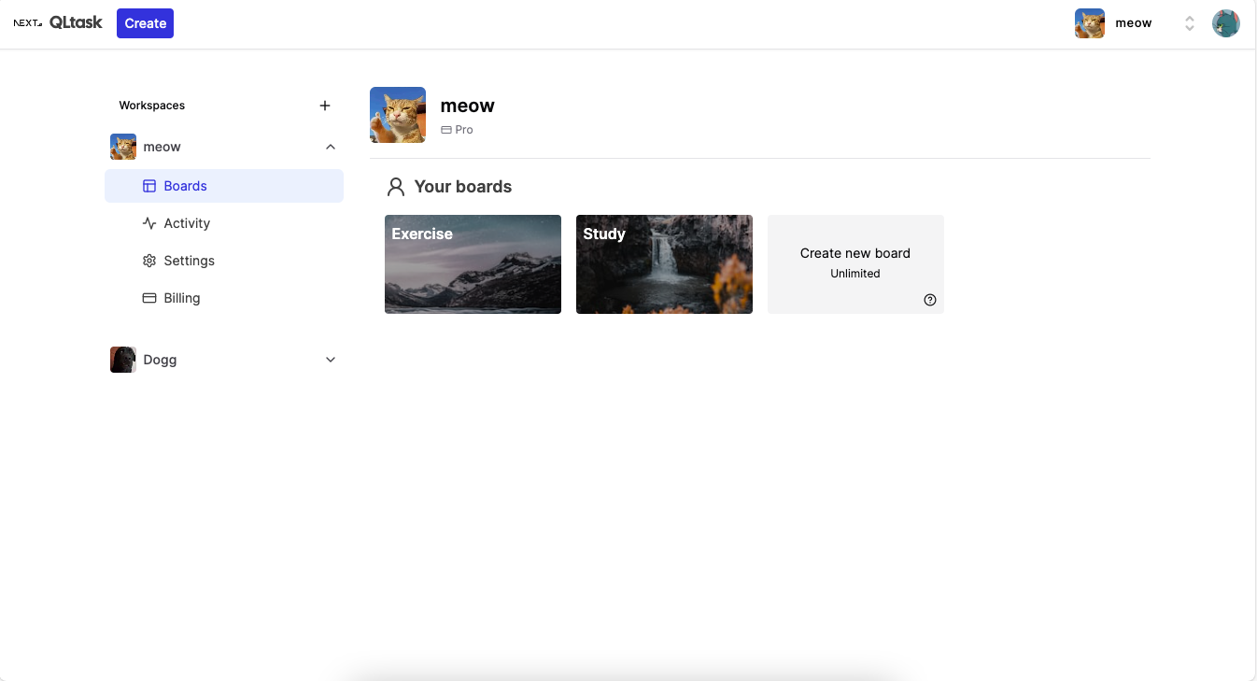This screenshot has width=1257, height=681.
Task: Click the Billing credit card icon
Action: [149, 298]
